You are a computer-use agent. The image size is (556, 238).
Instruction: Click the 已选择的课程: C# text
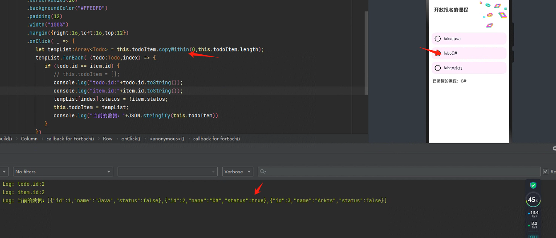(449, 81)
